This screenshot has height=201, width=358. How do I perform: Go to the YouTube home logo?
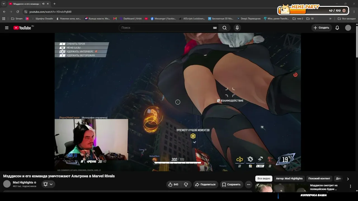pyautogui.click(x=22, y=28)
